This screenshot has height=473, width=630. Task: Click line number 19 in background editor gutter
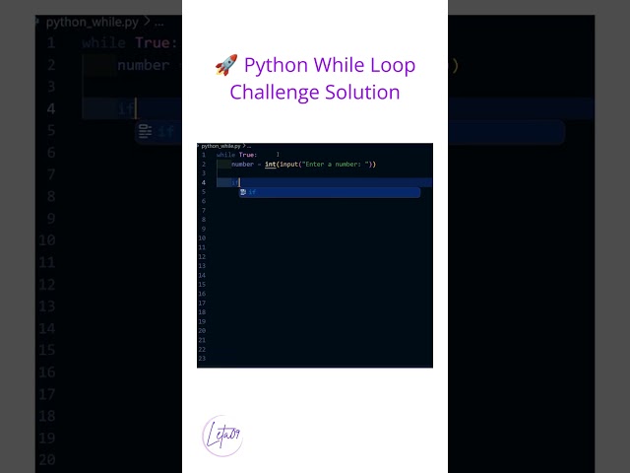pos(47,438)
